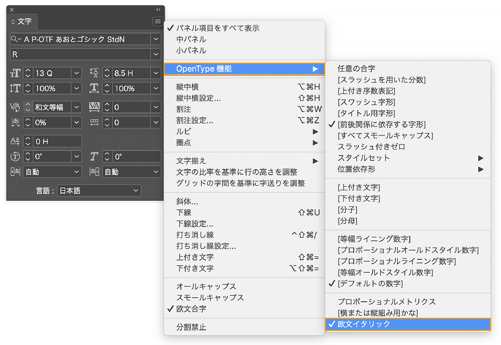Open the OpenType 機能 submenu
501x345 pixels.
click(x=243, y=69)
